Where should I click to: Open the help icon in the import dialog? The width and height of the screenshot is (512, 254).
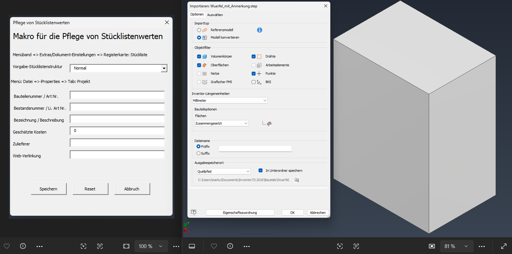click(x=193, y=212)
